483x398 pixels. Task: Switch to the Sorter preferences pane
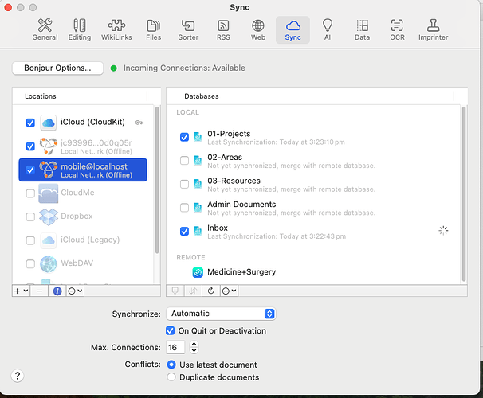[189, 29]
